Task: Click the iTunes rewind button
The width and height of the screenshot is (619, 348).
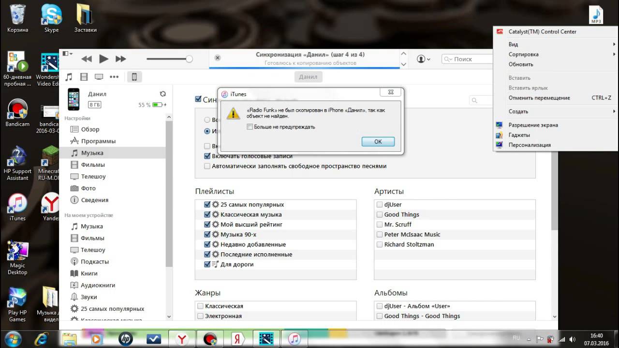Action: (x=87, y=59)
